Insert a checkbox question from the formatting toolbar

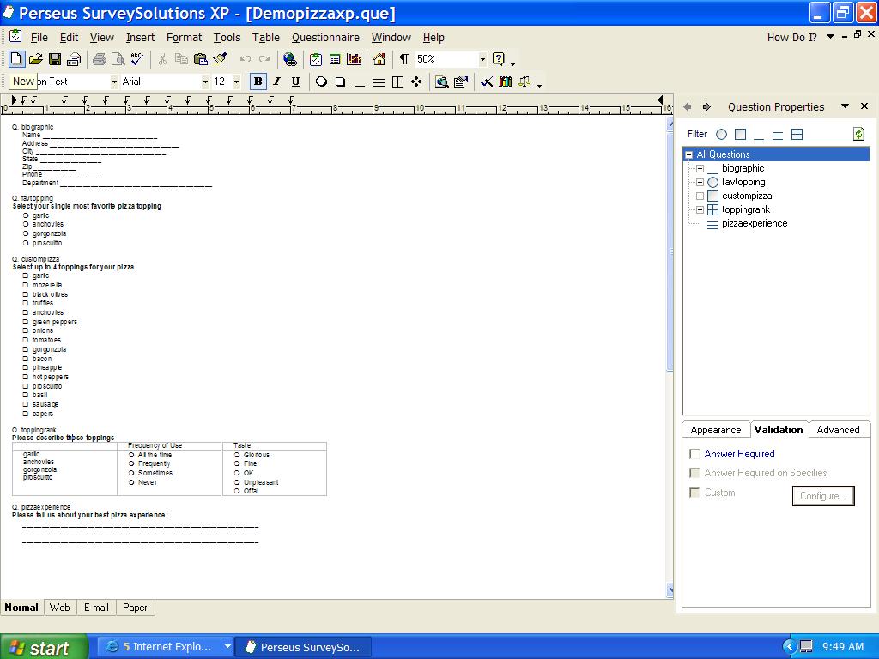pyautogui.click(x=340, y=82)
